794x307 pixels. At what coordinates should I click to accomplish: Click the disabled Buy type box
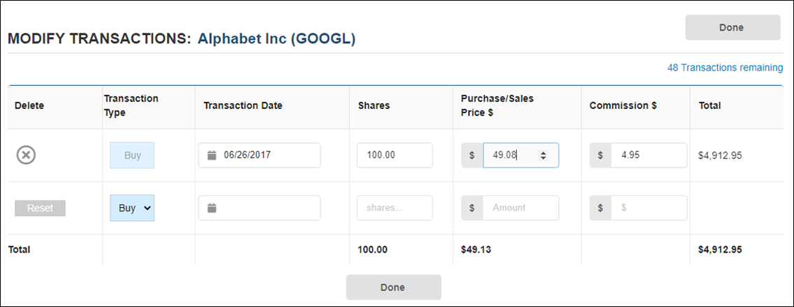coord(132,155)
